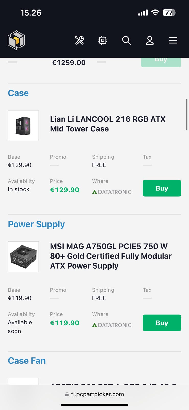The image size is (189, 410).
Task: Tap the partially hidden Buy button at top
Action: [161, 62]
